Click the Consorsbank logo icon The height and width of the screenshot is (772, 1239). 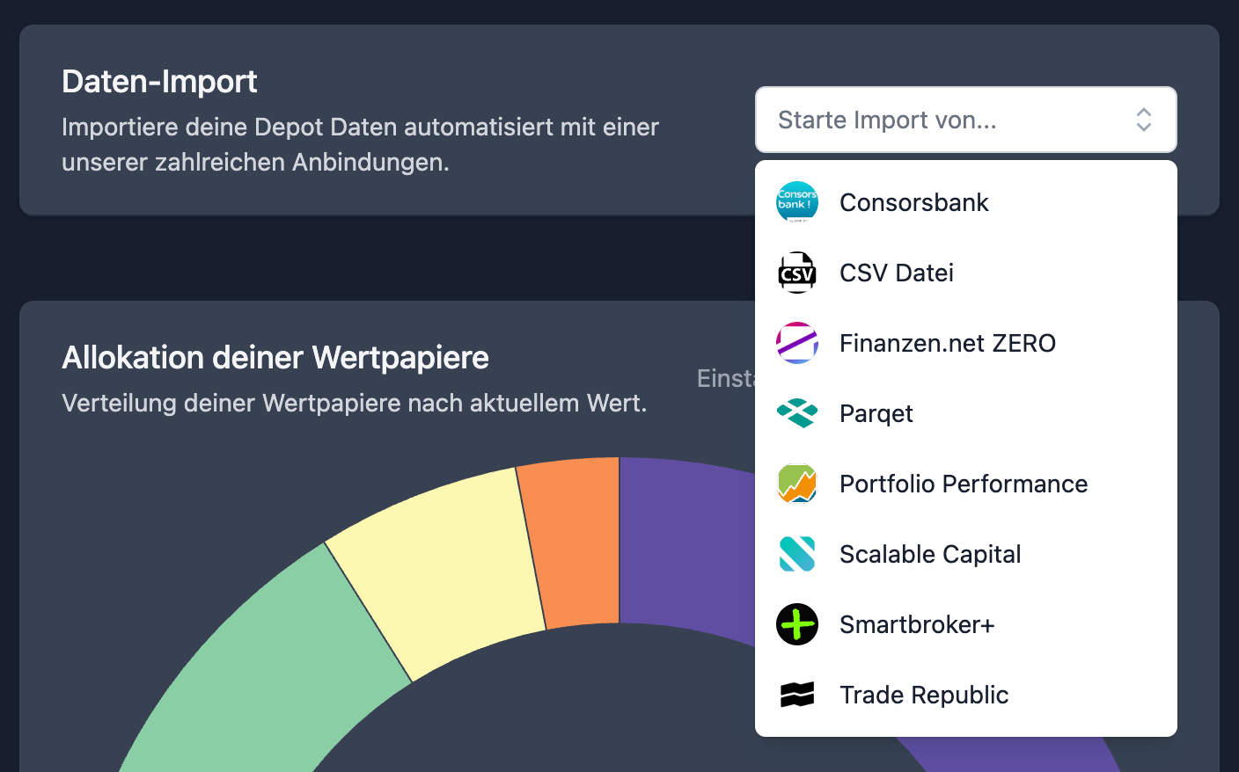point(796,201)
